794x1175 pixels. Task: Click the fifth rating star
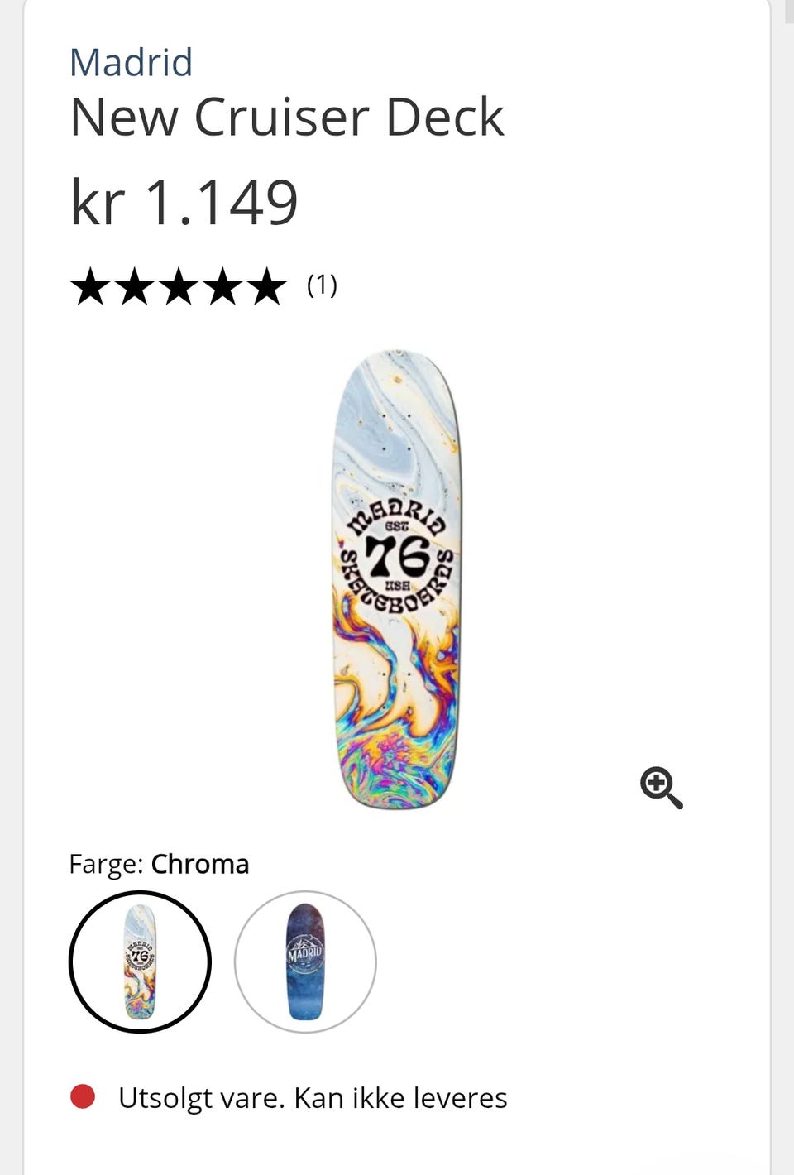tap(266, 286)
